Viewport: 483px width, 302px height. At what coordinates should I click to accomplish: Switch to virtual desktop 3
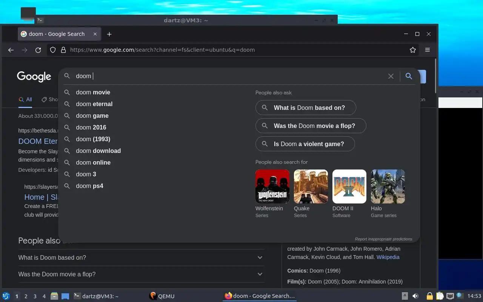35,296
